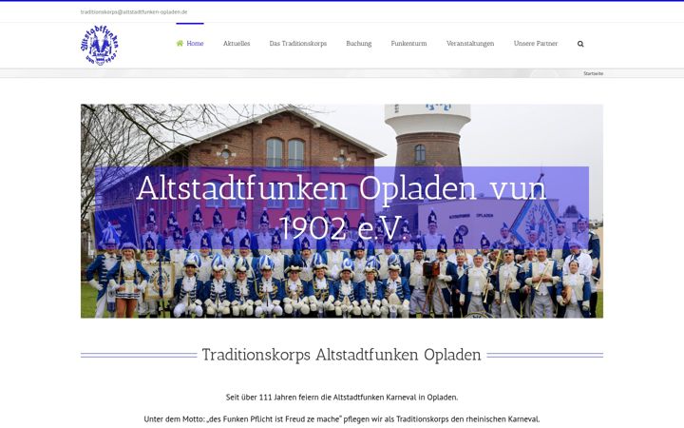Click the heading 'Traditionskorps Altstadtfunken Opladen'

point(342,355)
